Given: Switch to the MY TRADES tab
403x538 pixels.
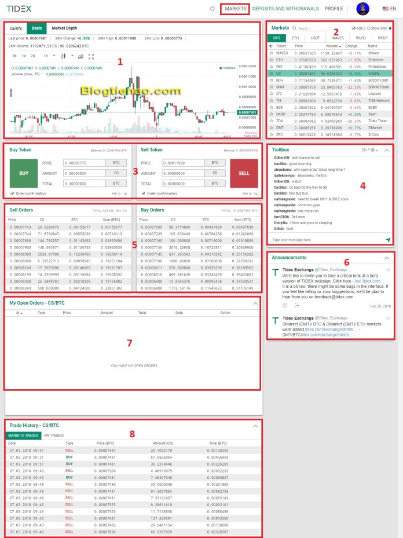Looking at the screenshot, I should (x=54, y=435).
